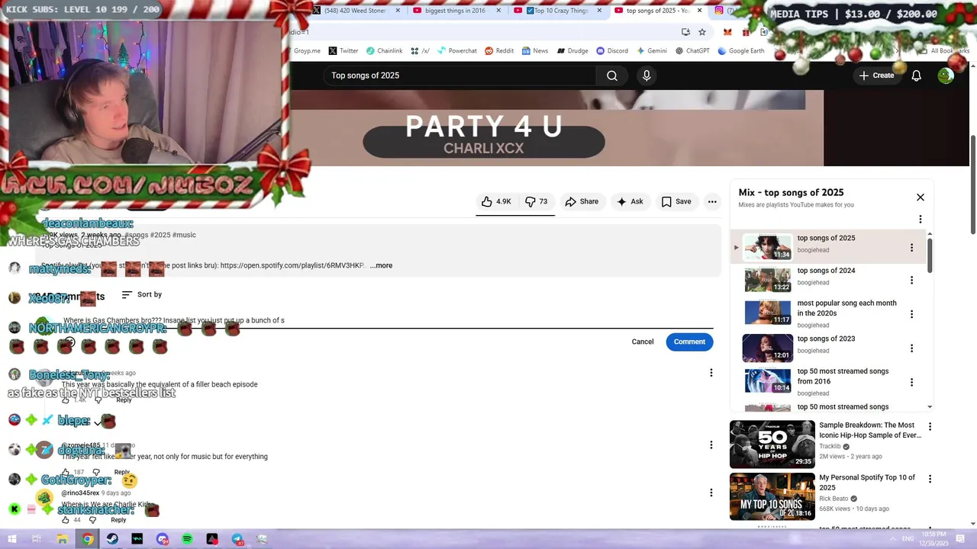Open Twitter bookmark
The image size is (977, 549).
coord(343,51)
